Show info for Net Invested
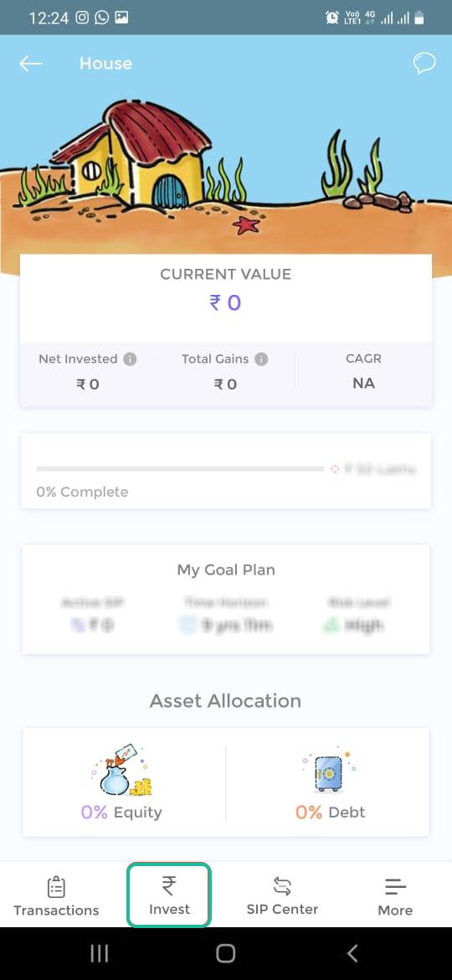Image resolution: width=452 pixels, height=980 pixels. point(130,359)
